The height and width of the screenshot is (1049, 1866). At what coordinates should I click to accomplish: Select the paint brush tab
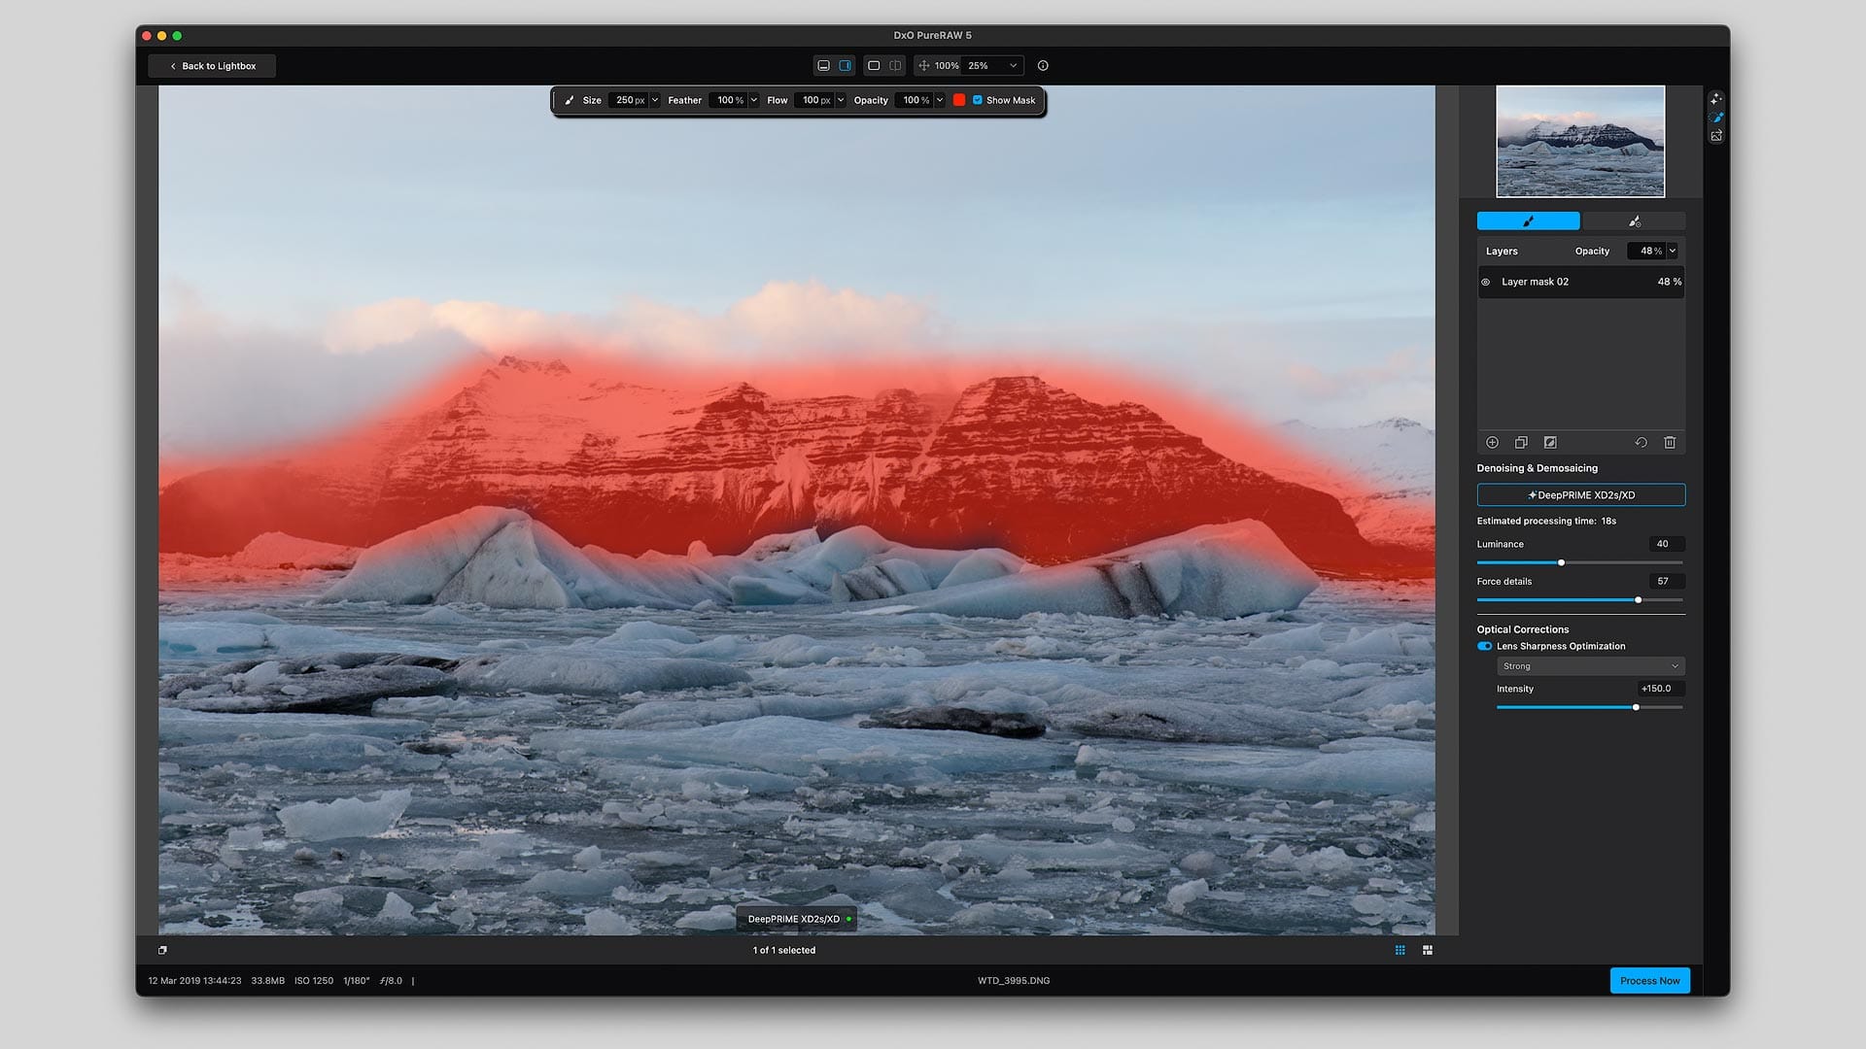tap(1528, 221)
